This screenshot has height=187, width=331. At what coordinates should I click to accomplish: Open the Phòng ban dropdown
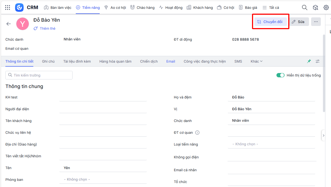point(103,180)
